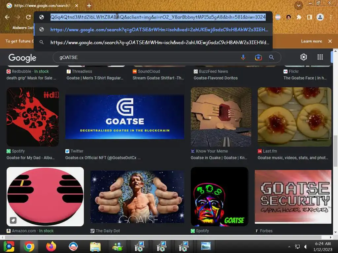Screen dimensions: 338x253
Task: Show hidden tray icons arrow
Action: [289, 246]
